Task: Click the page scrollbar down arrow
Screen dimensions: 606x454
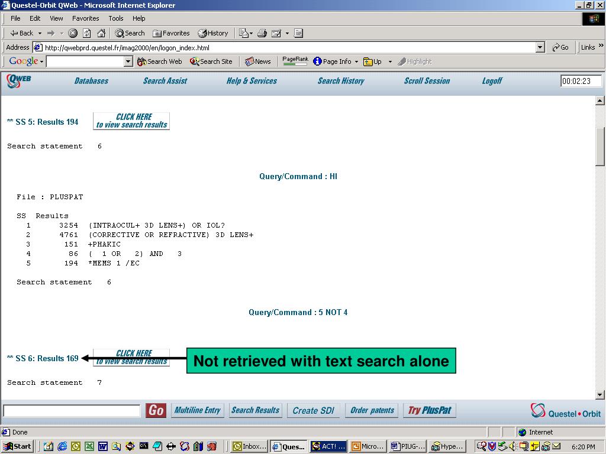Action: (x=600, y=394)
